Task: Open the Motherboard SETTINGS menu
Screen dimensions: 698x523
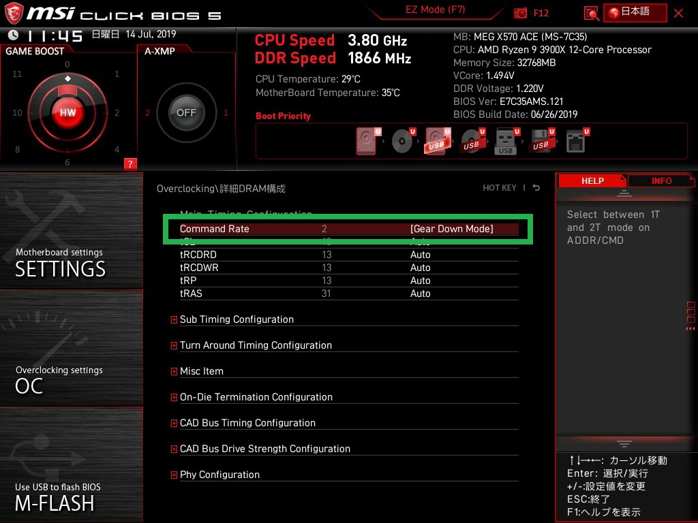Action: pyautogui.click(x=71, y=230)
